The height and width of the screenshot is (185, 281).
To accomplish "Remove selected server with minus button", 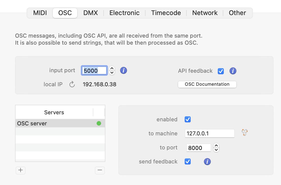I will point(100,170).
